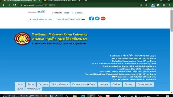Set contrast to High
This screenshot has width=173, height=97.
[x=67, y=13]
